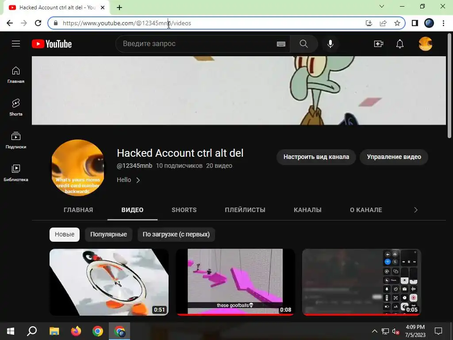Reload the page
Screen dimensions: 453x340
38,23
